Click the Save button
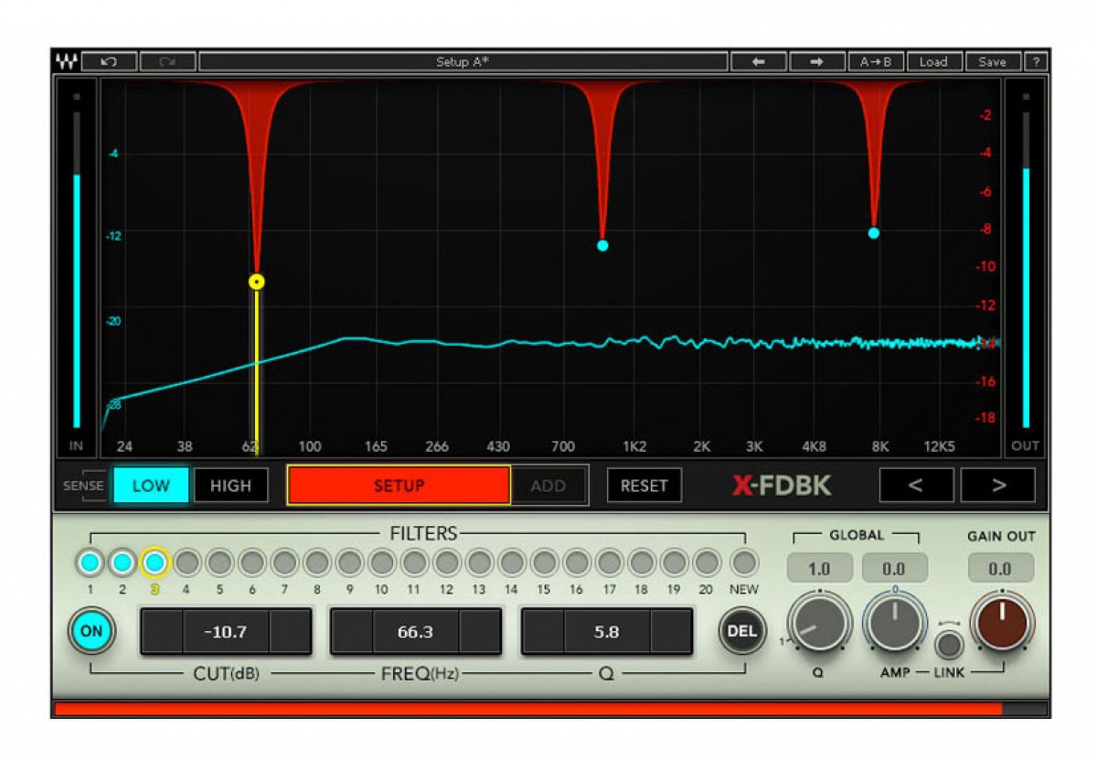The width and height of the screenshot is (1097, 760). [993, 62]
